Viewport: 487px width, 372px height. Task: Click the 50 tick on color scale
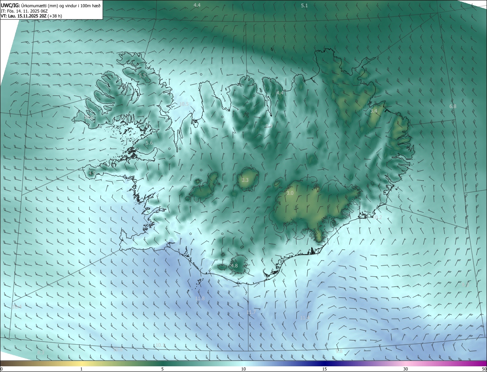coord(484,369)
